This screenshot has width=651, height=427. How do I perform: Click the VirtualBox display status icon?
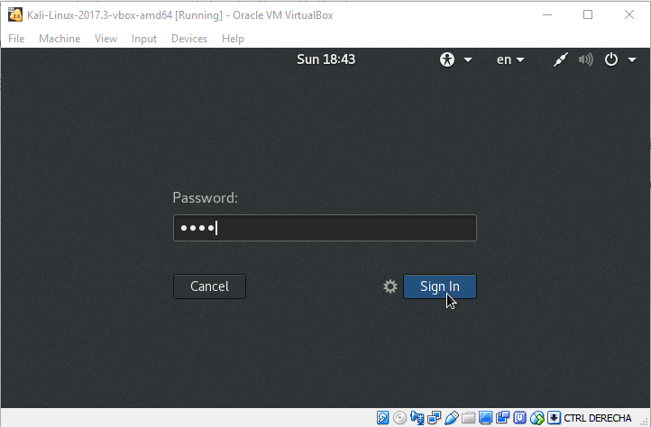tap(486, 418)
